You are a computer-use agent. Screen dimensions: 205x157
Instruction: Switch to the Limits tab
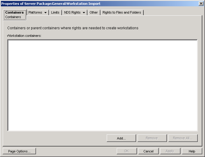[55, 12]
